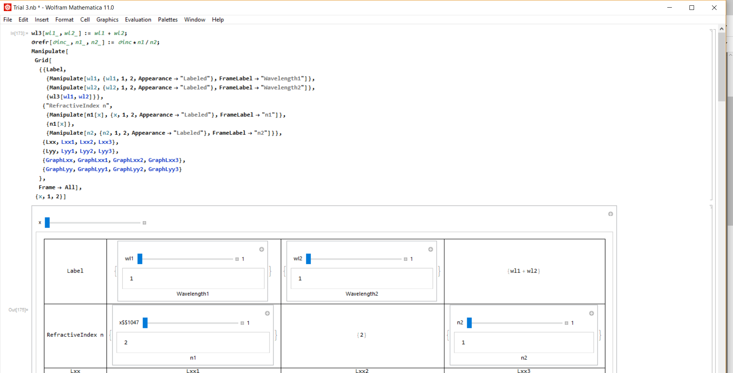Open the Insert menu
The image size is (733, 373).
(x=42, y=19)
